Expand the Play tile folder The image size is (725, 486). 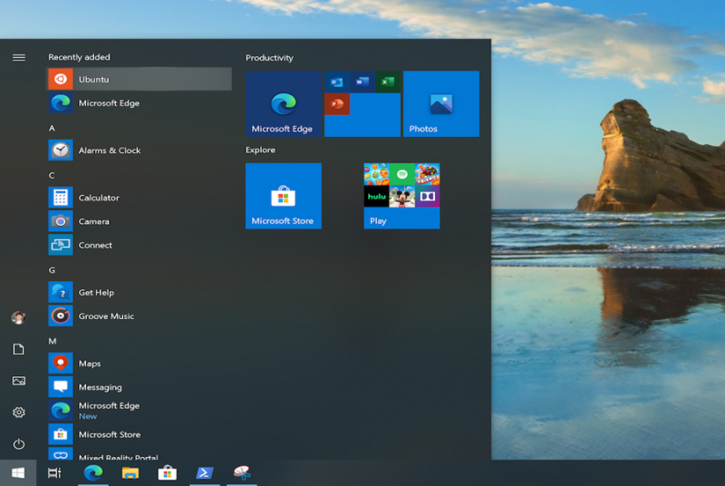401,196
